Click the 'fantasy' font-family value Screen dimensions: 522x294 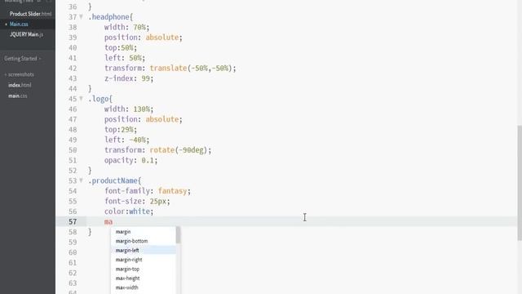point(172,191)
